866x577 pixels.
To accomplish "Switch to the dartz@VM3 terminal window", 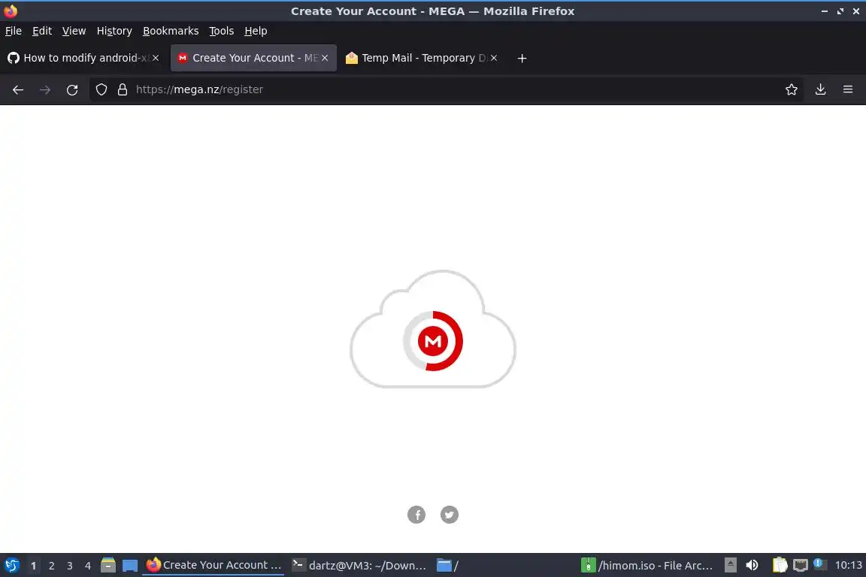I will 359,566.
